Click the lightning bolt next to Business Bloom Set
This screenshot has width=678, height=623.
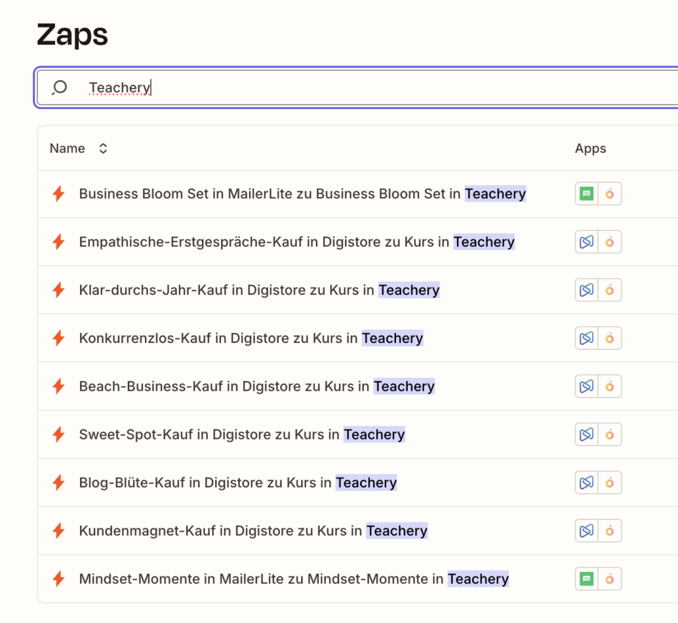[x=58, y=193]
